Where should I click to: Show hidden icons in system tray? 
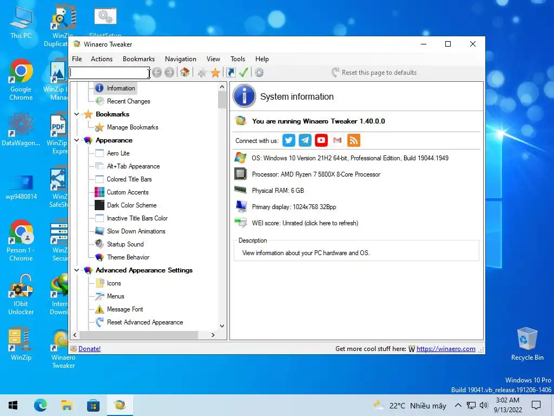tap(458, 405)
